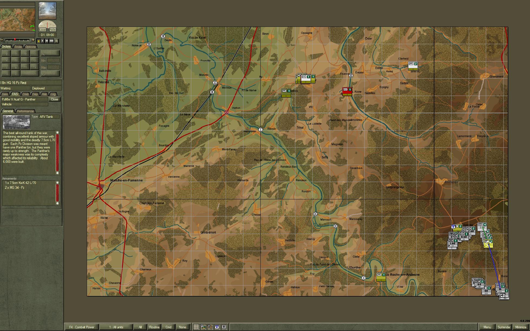Toggle the blue up-arrow icon in bottom toolbar

217,327
